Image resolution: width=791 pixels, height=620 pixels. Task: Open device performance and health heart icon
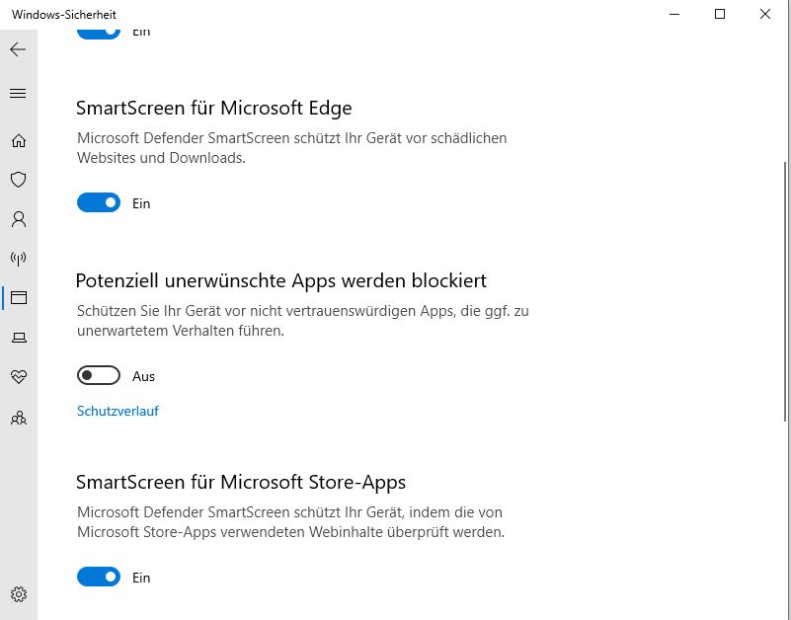click(18, 377)
